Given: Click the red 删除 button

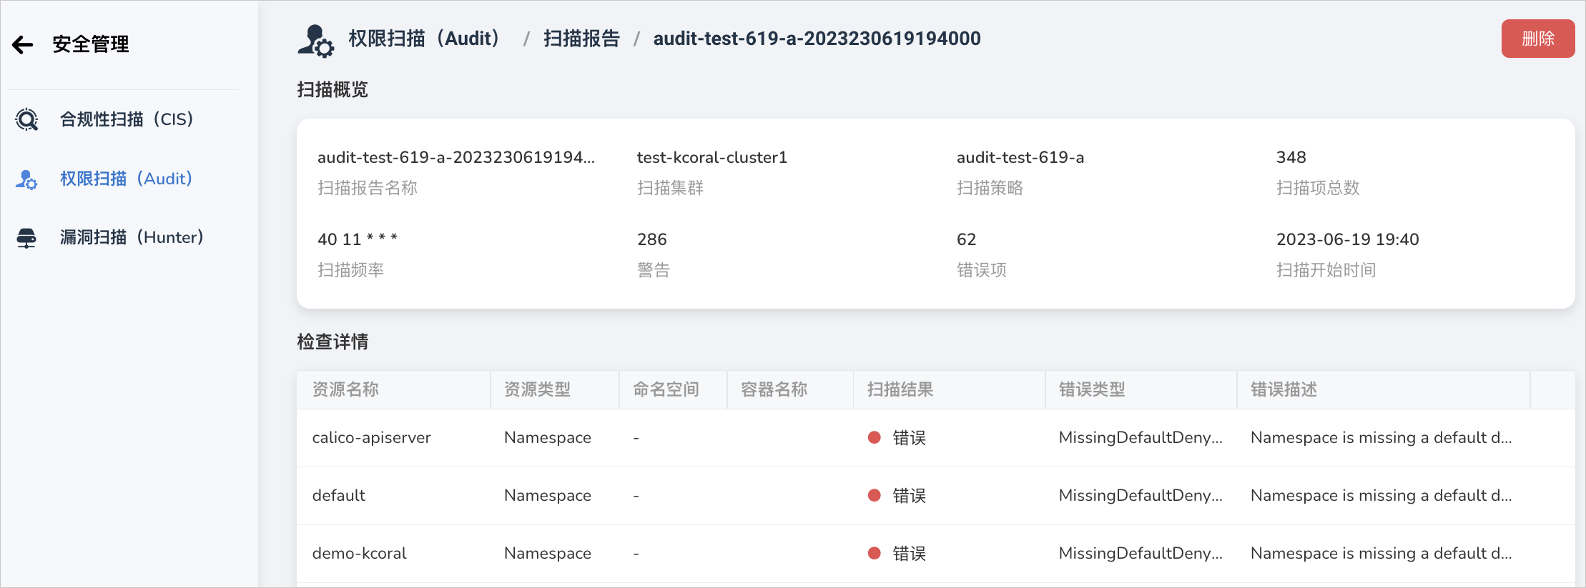Looking at the screenshot, I should coord(1537,39).
